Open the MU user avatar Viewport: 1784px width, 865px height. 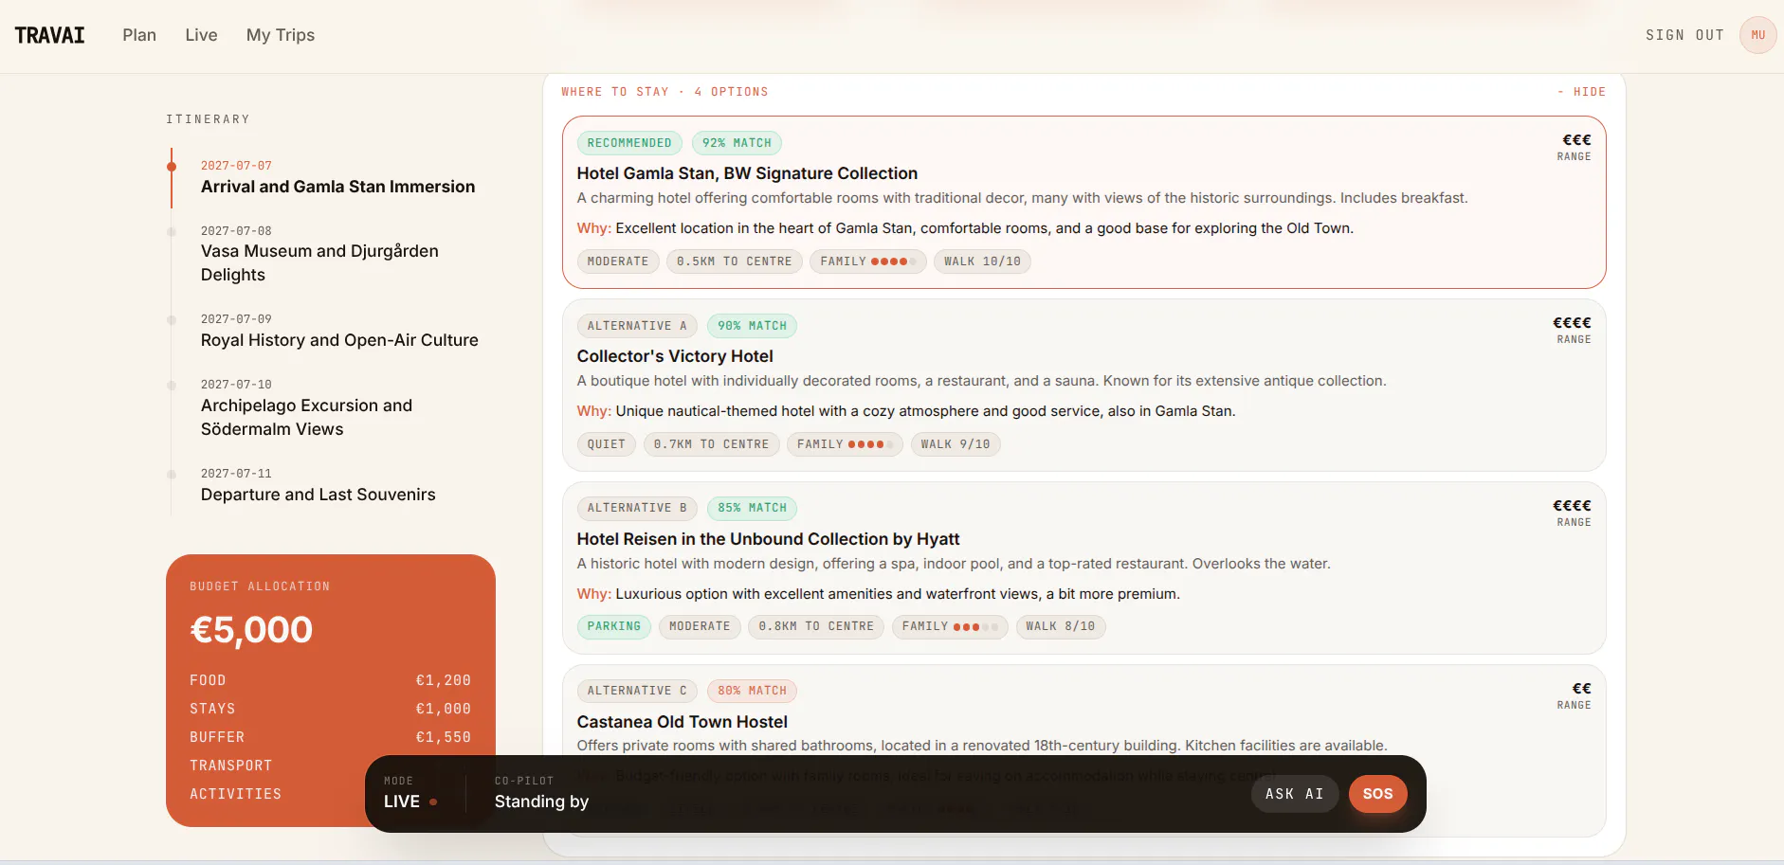[1757, 35]
